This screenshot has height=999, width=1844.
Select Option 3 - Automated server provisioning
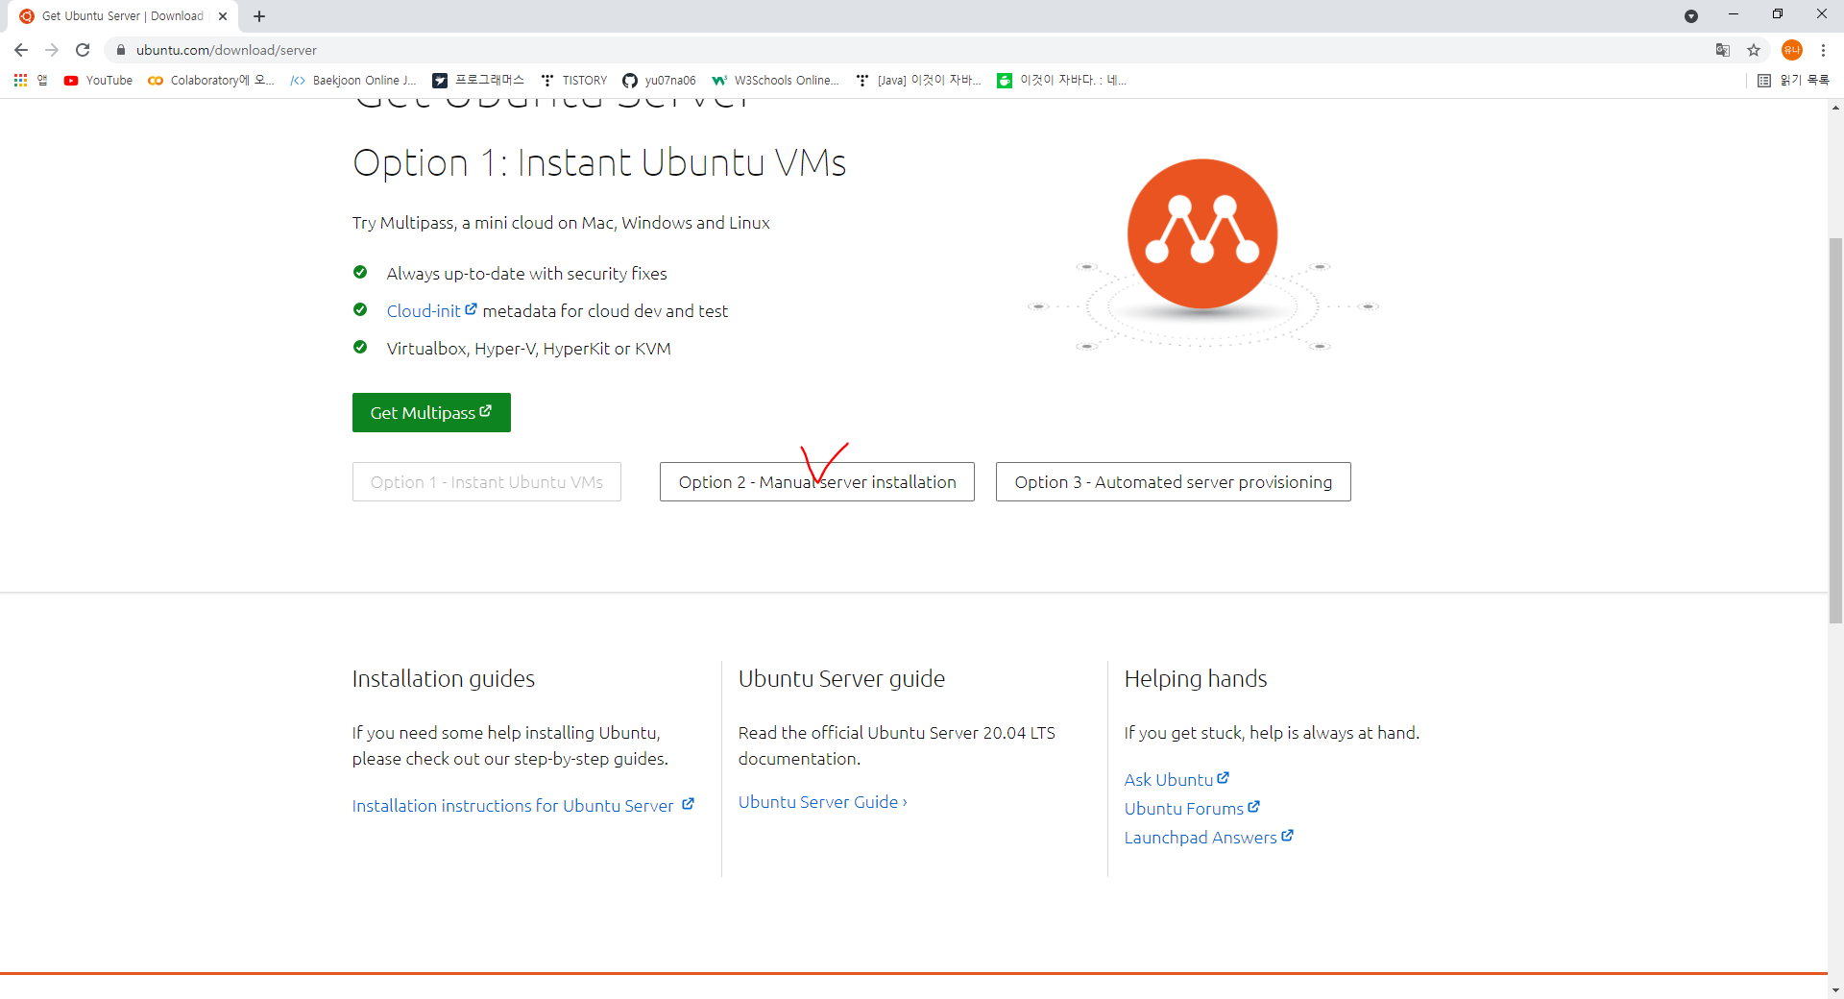click(1174, 482)
